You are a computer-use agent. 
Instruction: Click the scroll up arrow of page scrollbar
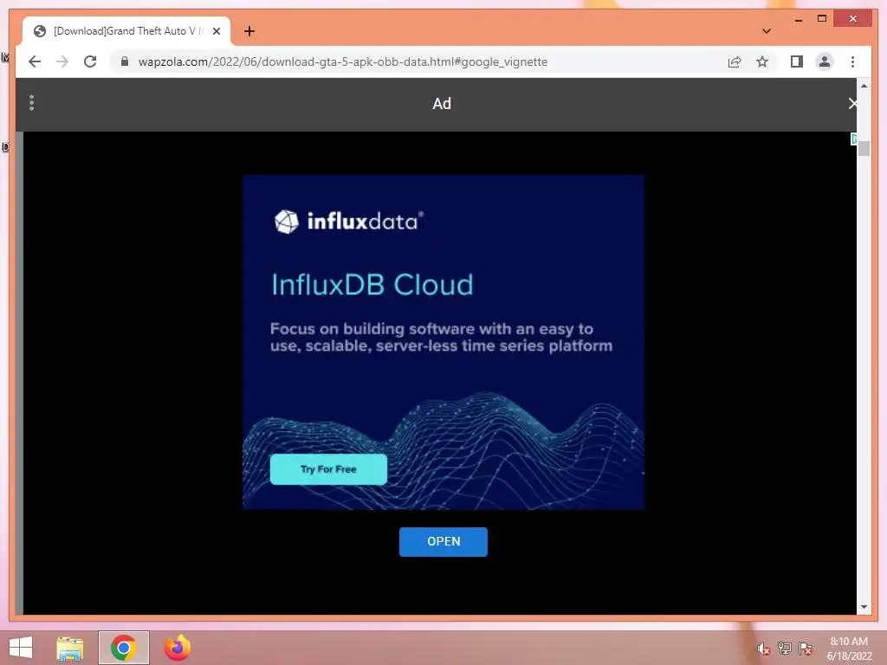tap(864, 86)
